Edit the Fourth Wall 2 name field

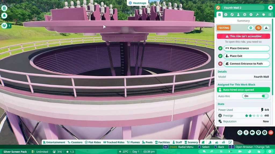pos(243,8)
